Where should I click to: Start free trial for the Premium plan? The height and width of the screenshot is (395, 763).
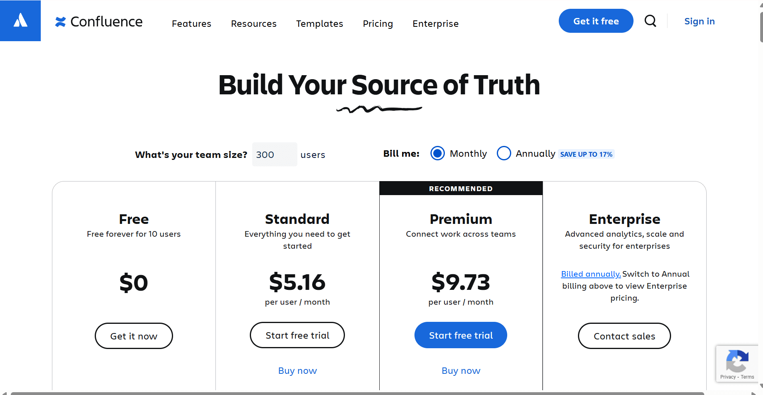pyautogui.click(x=460, y=335)
